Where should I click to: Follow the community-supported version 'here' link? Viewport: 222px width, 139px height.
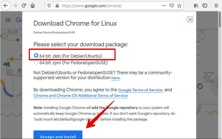(115, 78)
